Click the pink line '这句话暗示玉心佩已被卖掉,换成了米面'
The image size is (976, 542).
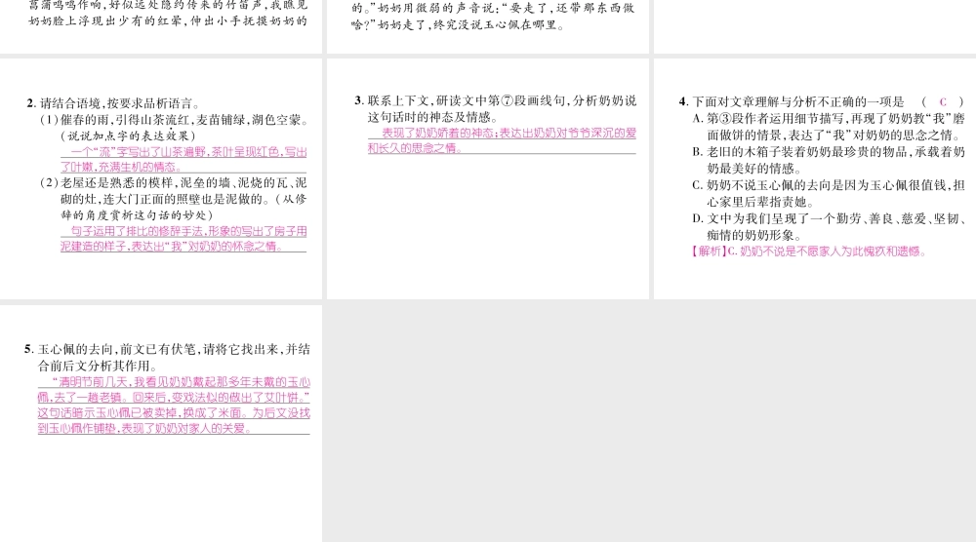(174, 412)
